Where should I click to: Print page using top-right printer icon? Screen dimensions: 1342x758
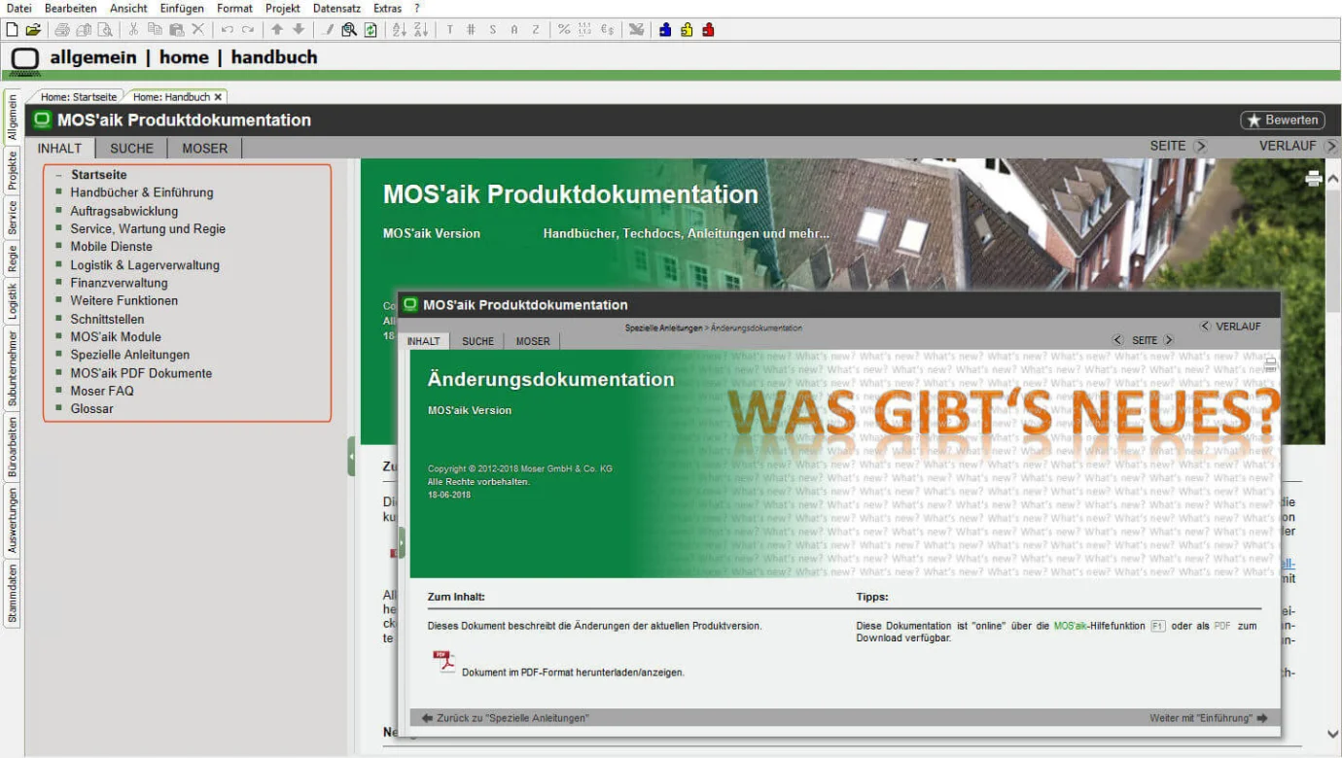1313,178
